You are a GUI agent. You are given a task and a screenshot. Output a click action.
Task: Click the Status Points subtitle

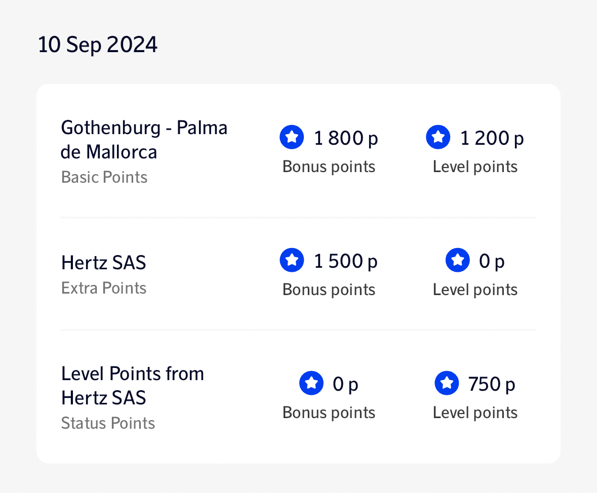[x=108, y=423]
